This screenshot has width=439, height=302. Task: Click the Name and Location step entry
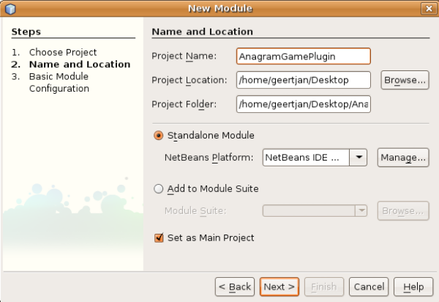(80, 65)
